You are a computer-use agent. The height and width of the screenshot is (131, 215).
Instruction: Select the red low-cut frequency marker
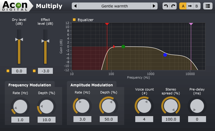coord(107,24)
